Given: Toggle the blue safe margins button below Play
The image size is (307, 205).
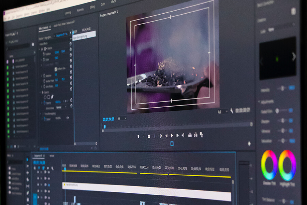Looking at the screenshot, I should 172,143.
